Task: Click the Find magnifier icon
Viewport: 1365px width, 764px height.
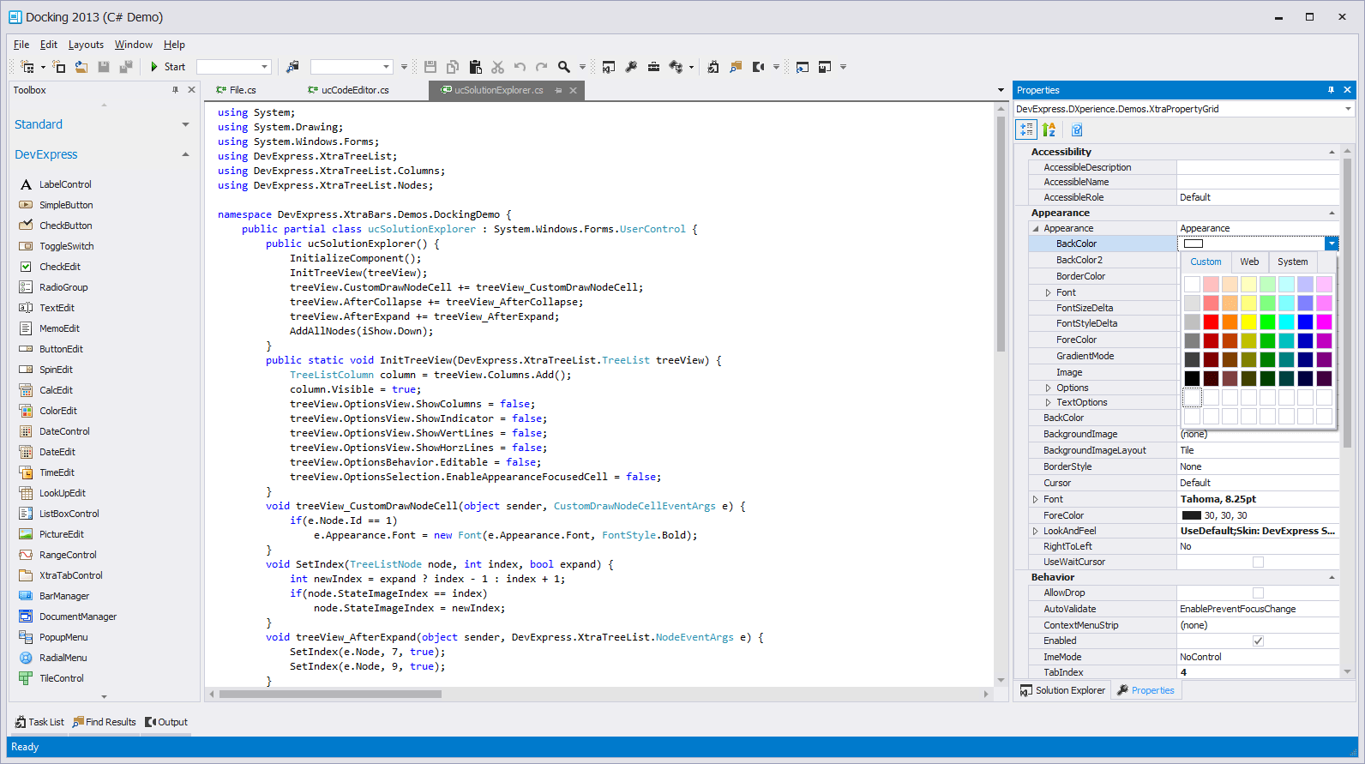Action: coord(563,67)
